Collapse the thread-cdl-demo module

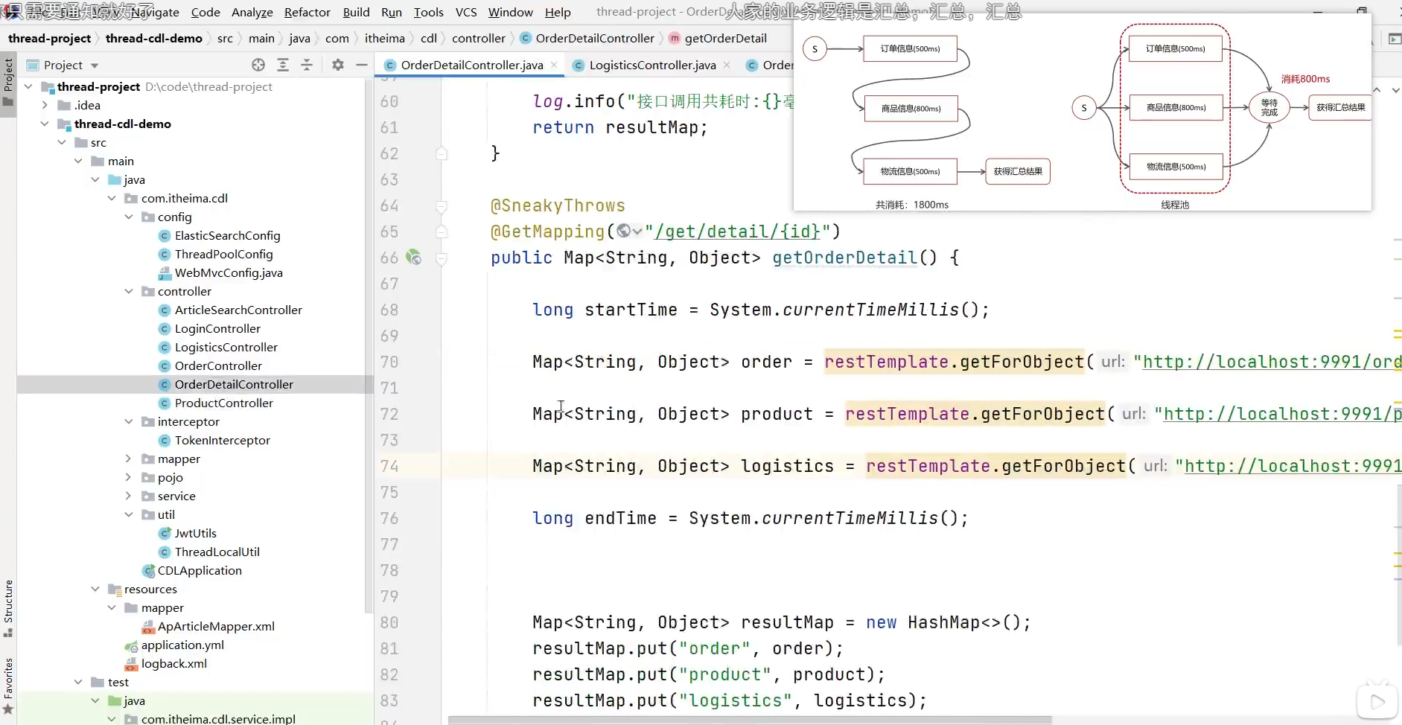point(45,124)
